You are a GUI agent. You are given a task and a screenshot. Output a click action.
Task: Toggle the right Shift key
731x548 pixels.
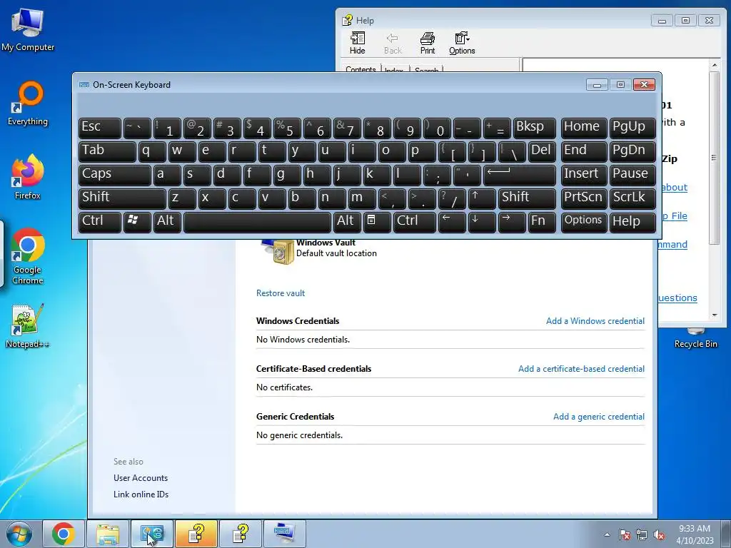click(527, 198)
